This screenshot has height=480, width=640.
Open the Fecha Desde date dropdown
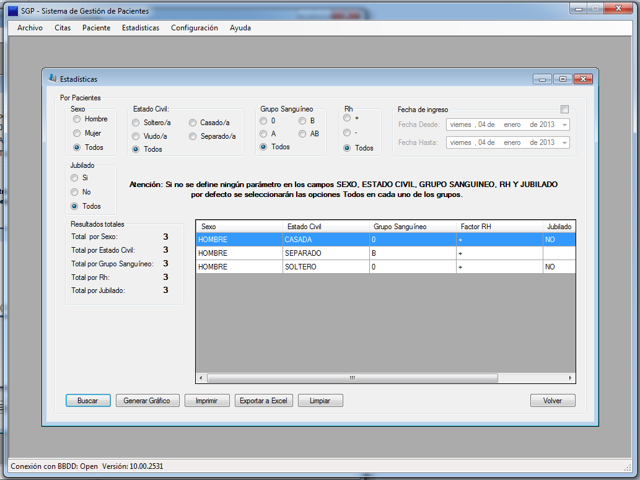(564, 124)
